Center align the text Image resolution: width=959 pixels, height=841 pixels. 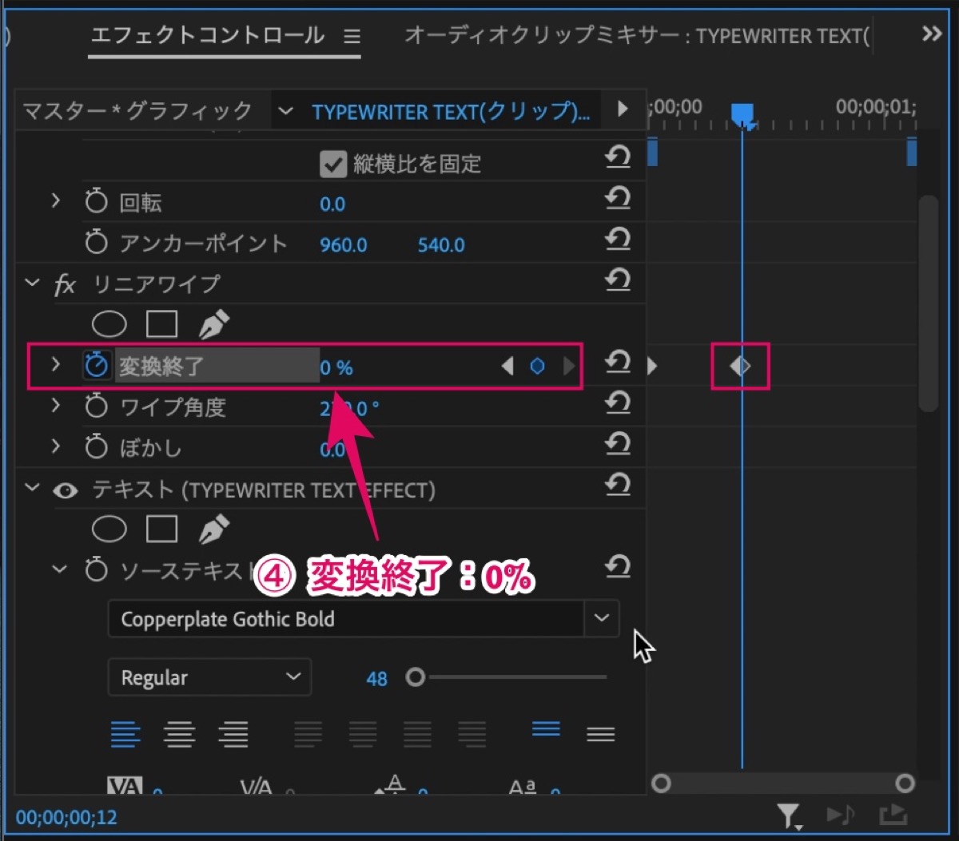tap(179, 733)
